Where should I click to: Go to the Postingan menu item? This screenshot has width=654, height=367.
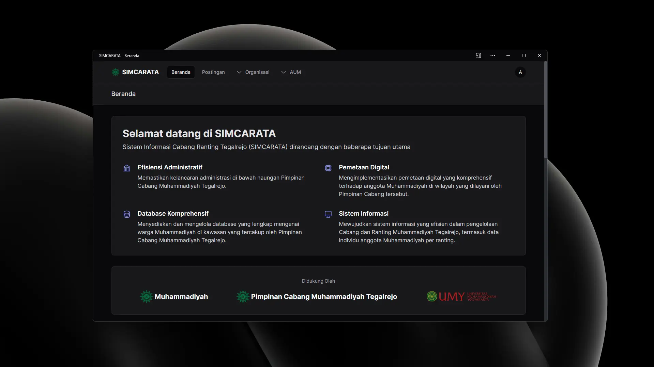click(x=213, y=72)
